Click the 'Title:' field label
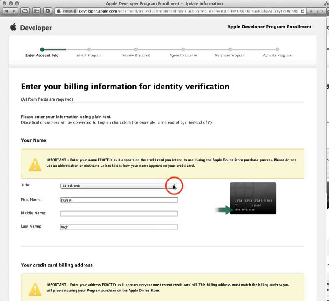 pyautogui.click(x=25, y=185)
